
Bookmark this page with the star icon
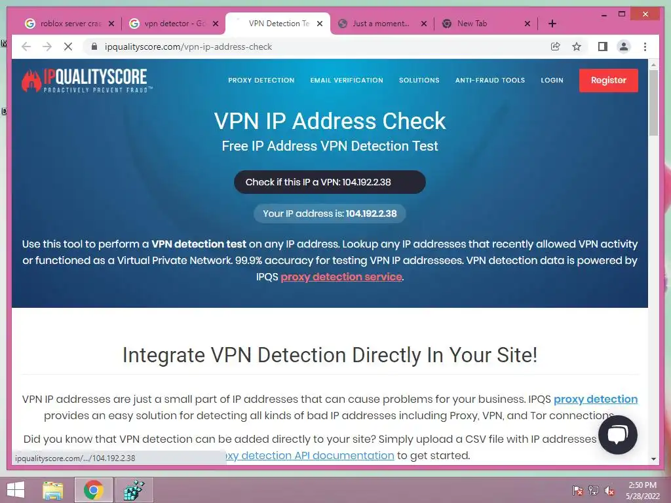pyautogui.click(x=577, y=47)
